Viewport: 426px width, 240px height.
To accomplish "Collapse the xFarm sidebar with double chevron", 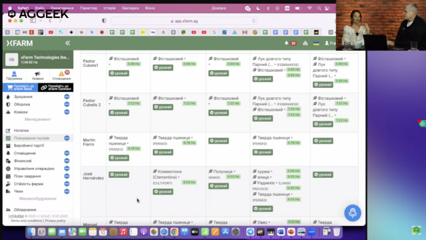I will click(67, 43).
